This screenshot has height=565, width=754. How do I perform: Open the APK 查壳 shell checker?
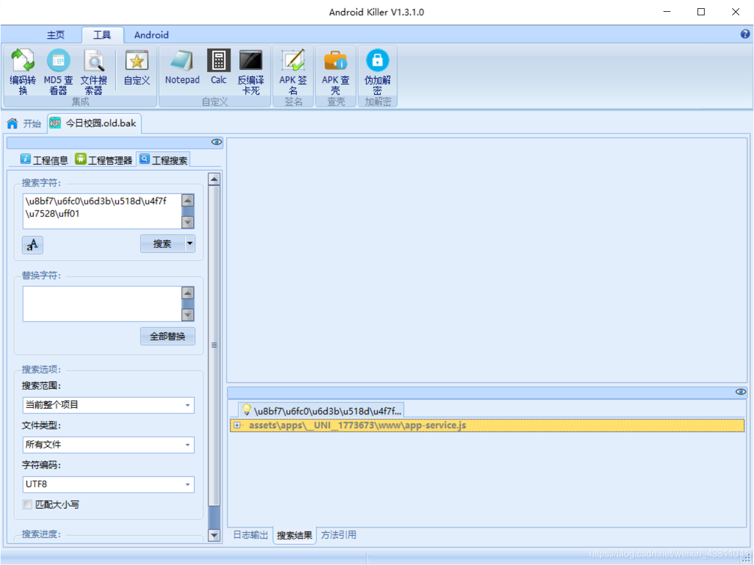click(x=335, y=72)
